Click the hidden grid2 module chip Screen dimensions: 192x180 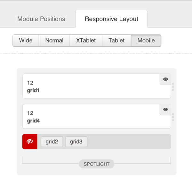coord(52,141)
